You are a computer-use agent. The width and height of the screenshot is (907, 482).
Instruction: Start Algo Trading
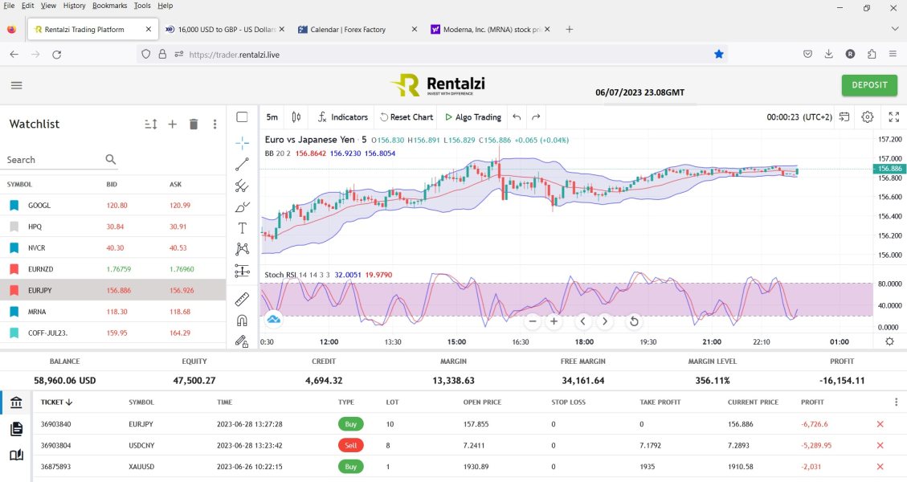click(x=473, y=117)
